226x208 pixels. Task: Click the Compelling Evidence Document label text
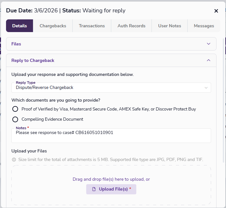(52, 119)
